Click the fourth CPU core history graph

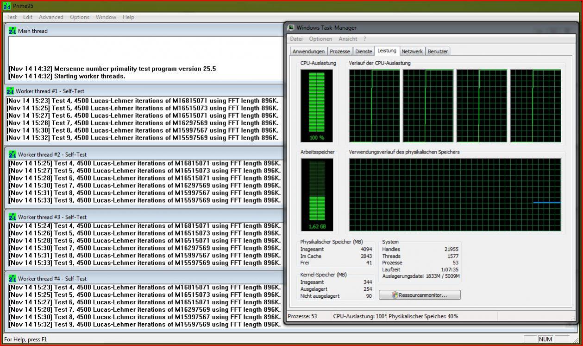tap(535, 106)
